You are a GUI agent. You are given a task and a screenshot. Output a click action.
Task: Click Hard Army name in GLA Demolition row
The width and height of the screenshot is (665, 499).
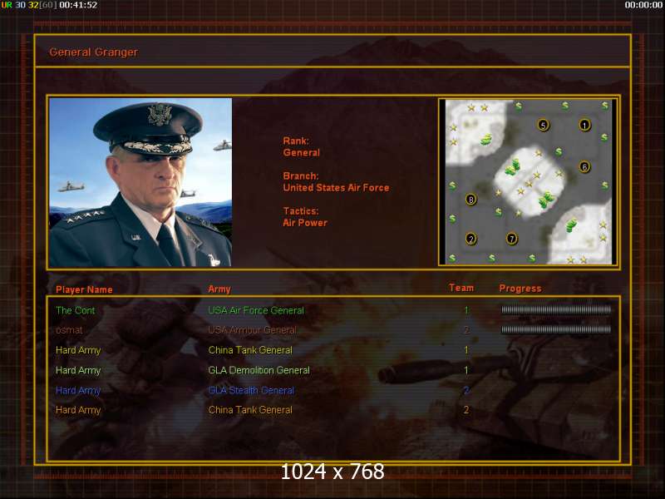tap(78, 370)
